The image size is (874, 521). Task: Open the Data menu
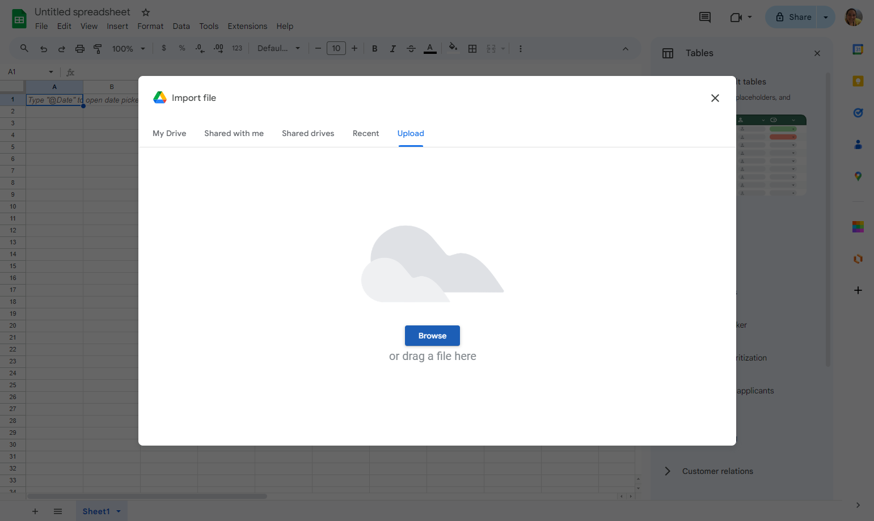(181, 26)
